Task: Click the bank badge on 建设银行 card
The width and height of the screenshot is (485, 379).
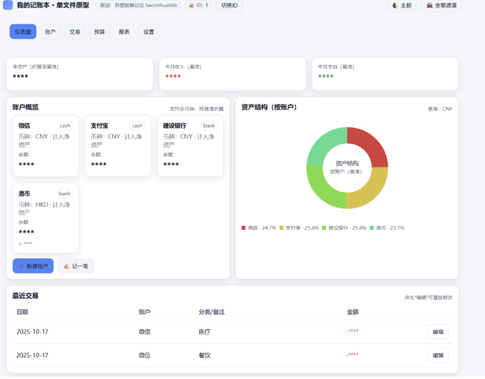Action: [208, 125]
